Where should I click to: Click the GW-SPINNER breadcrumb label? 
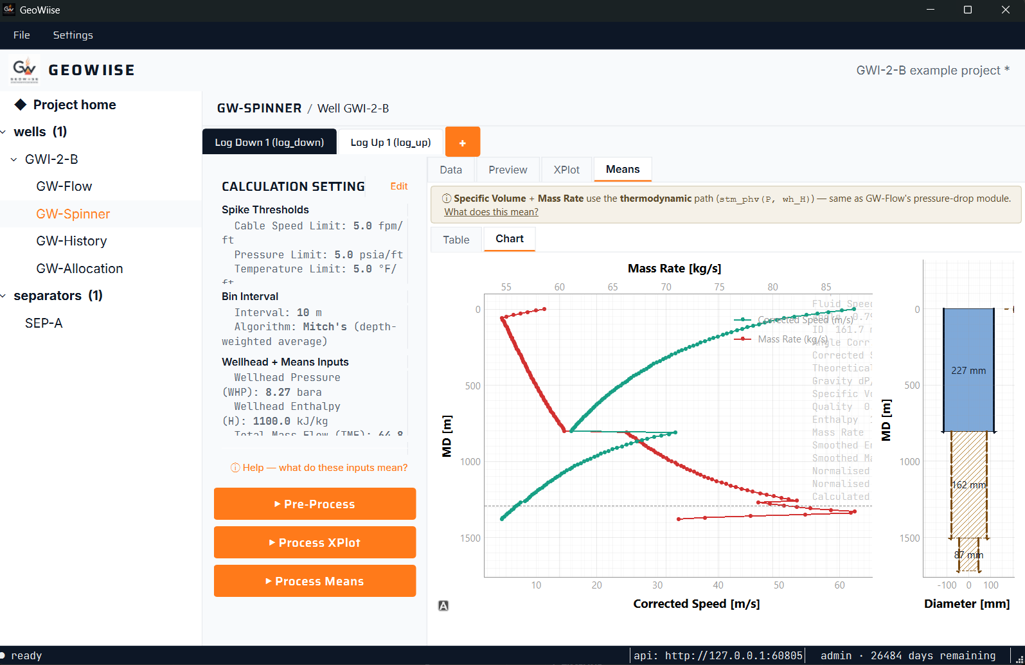(x=259, y=108)
